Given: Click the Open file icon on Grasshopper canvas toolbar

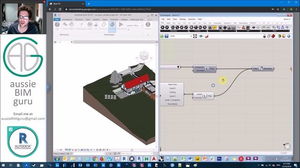Looking at the screenshot, I should tap(162, 36).
